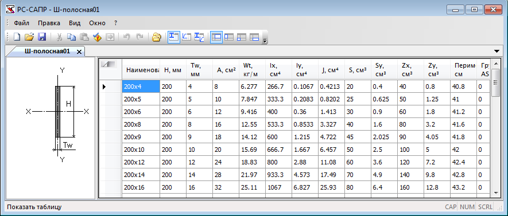Select the active layout icon with top pane highlighted
Screen dimensions: 508x216
pyautogui.click(x=216, y=37)
